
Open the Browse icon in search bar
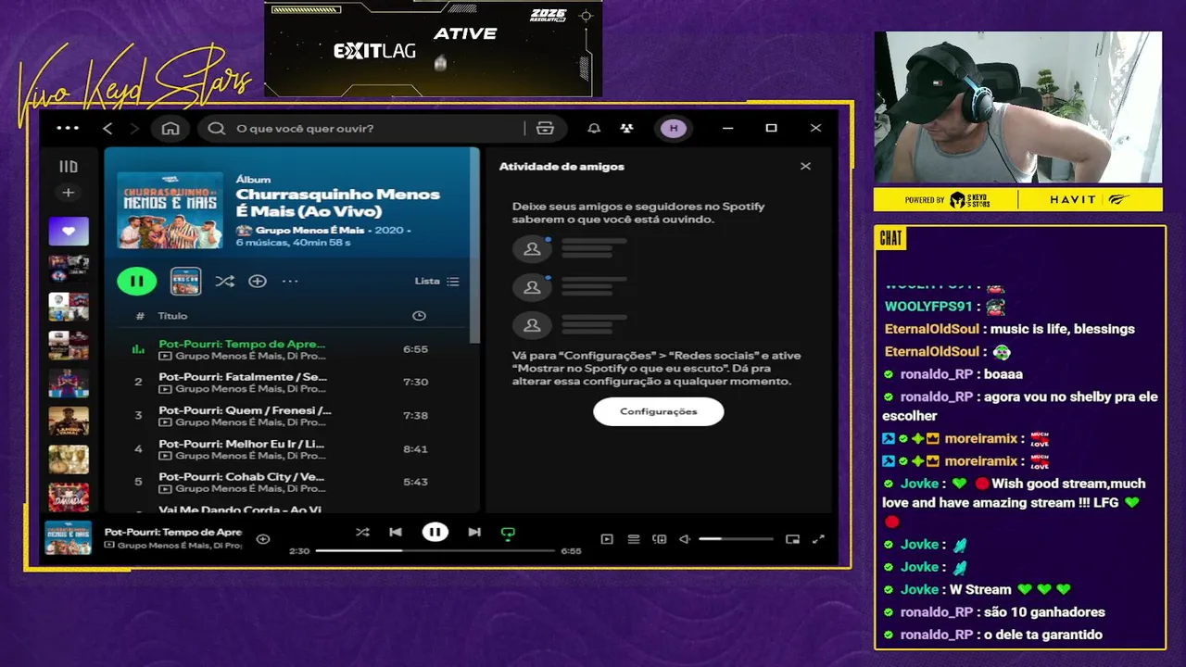[545, 129]
